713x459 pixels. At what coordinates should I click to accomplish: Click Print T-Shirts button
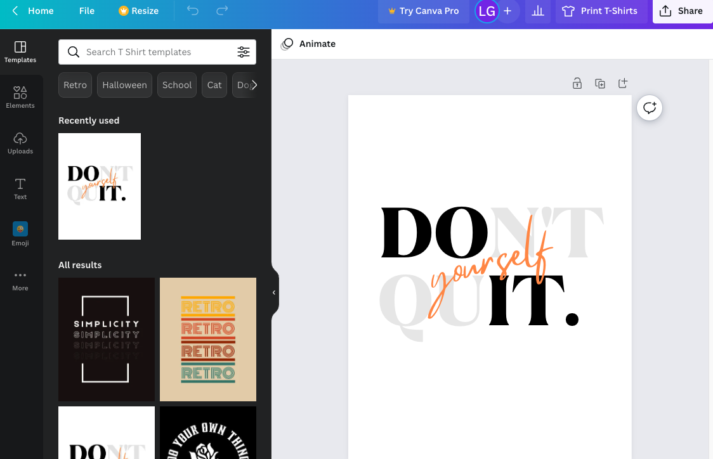tap(601, 11)
